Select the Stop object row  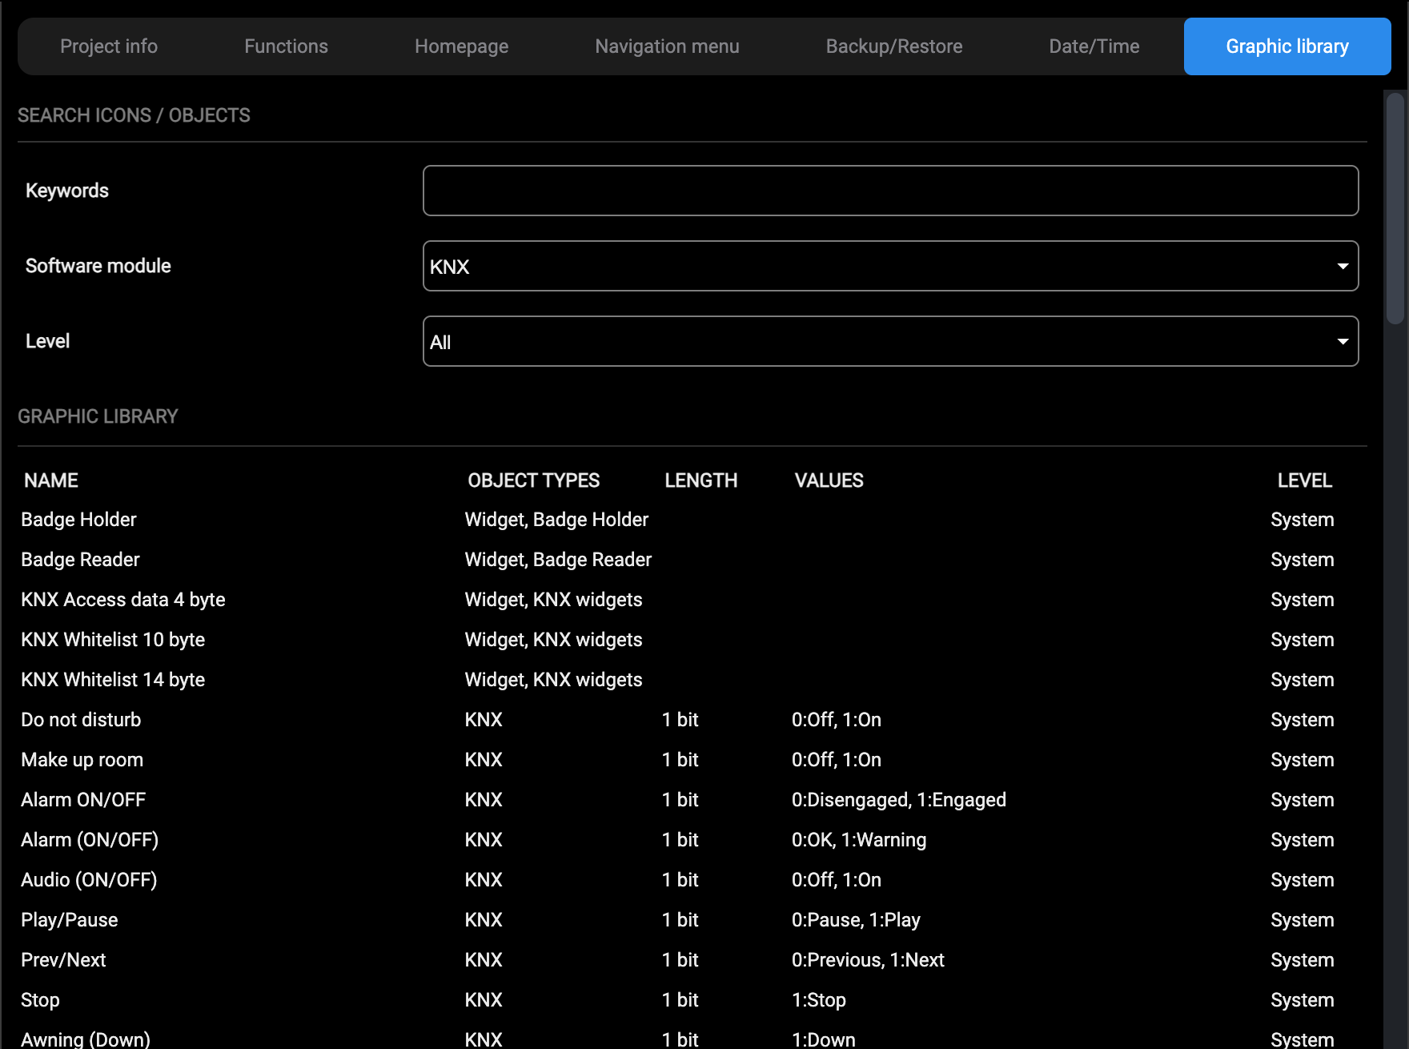[40, 1000]
